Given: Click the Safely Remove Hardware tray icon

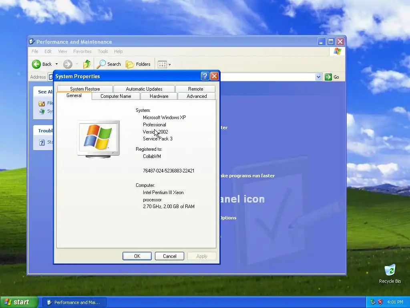Looking at the screenshot, I should click(x=373, y=302).
